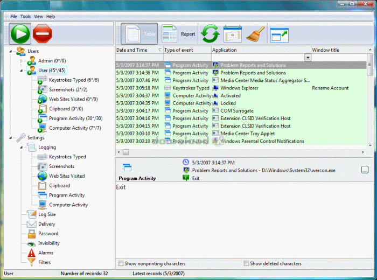Viewport: 377px width, 280px height.
Task: Select Computer Activity (7*/7) log
Action: click(75, 128)
